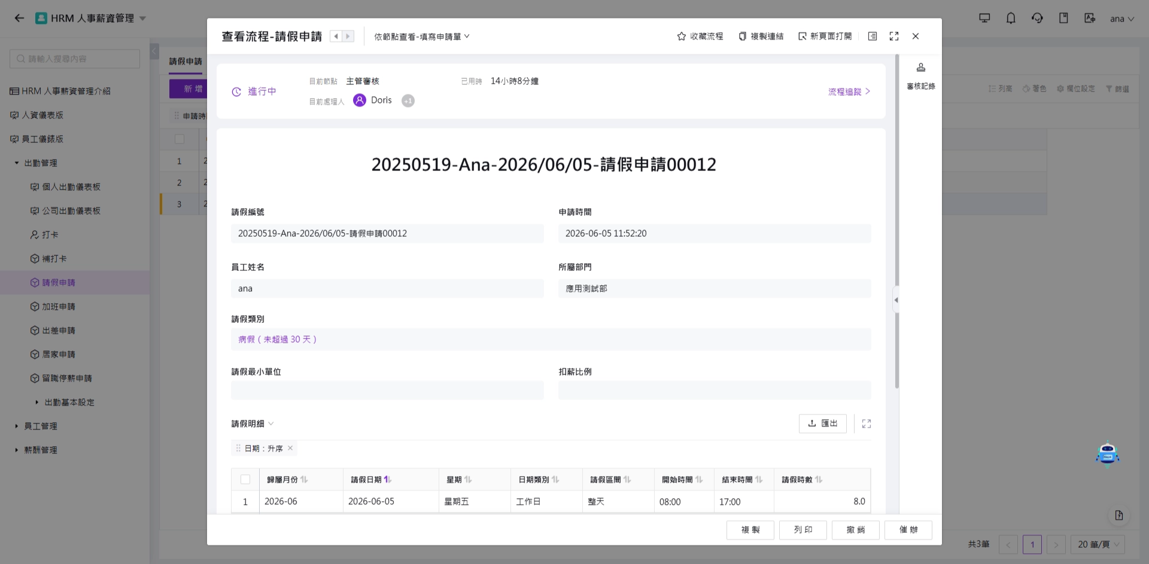Collapse the 出勤管理 tree group
1149x564 pixels.
17,163
